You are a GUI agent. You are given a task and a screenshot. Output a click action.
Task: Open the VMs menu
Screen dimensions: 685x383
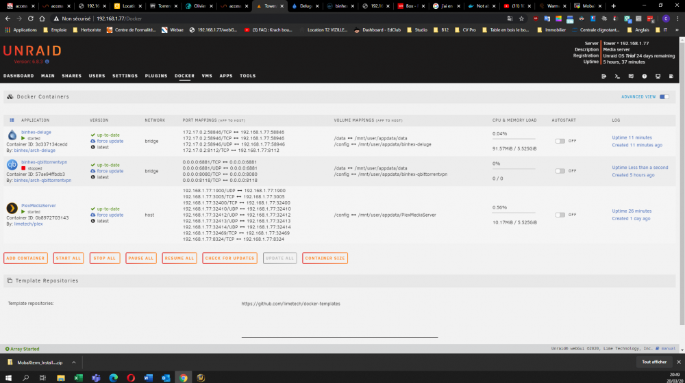[207, 76]
